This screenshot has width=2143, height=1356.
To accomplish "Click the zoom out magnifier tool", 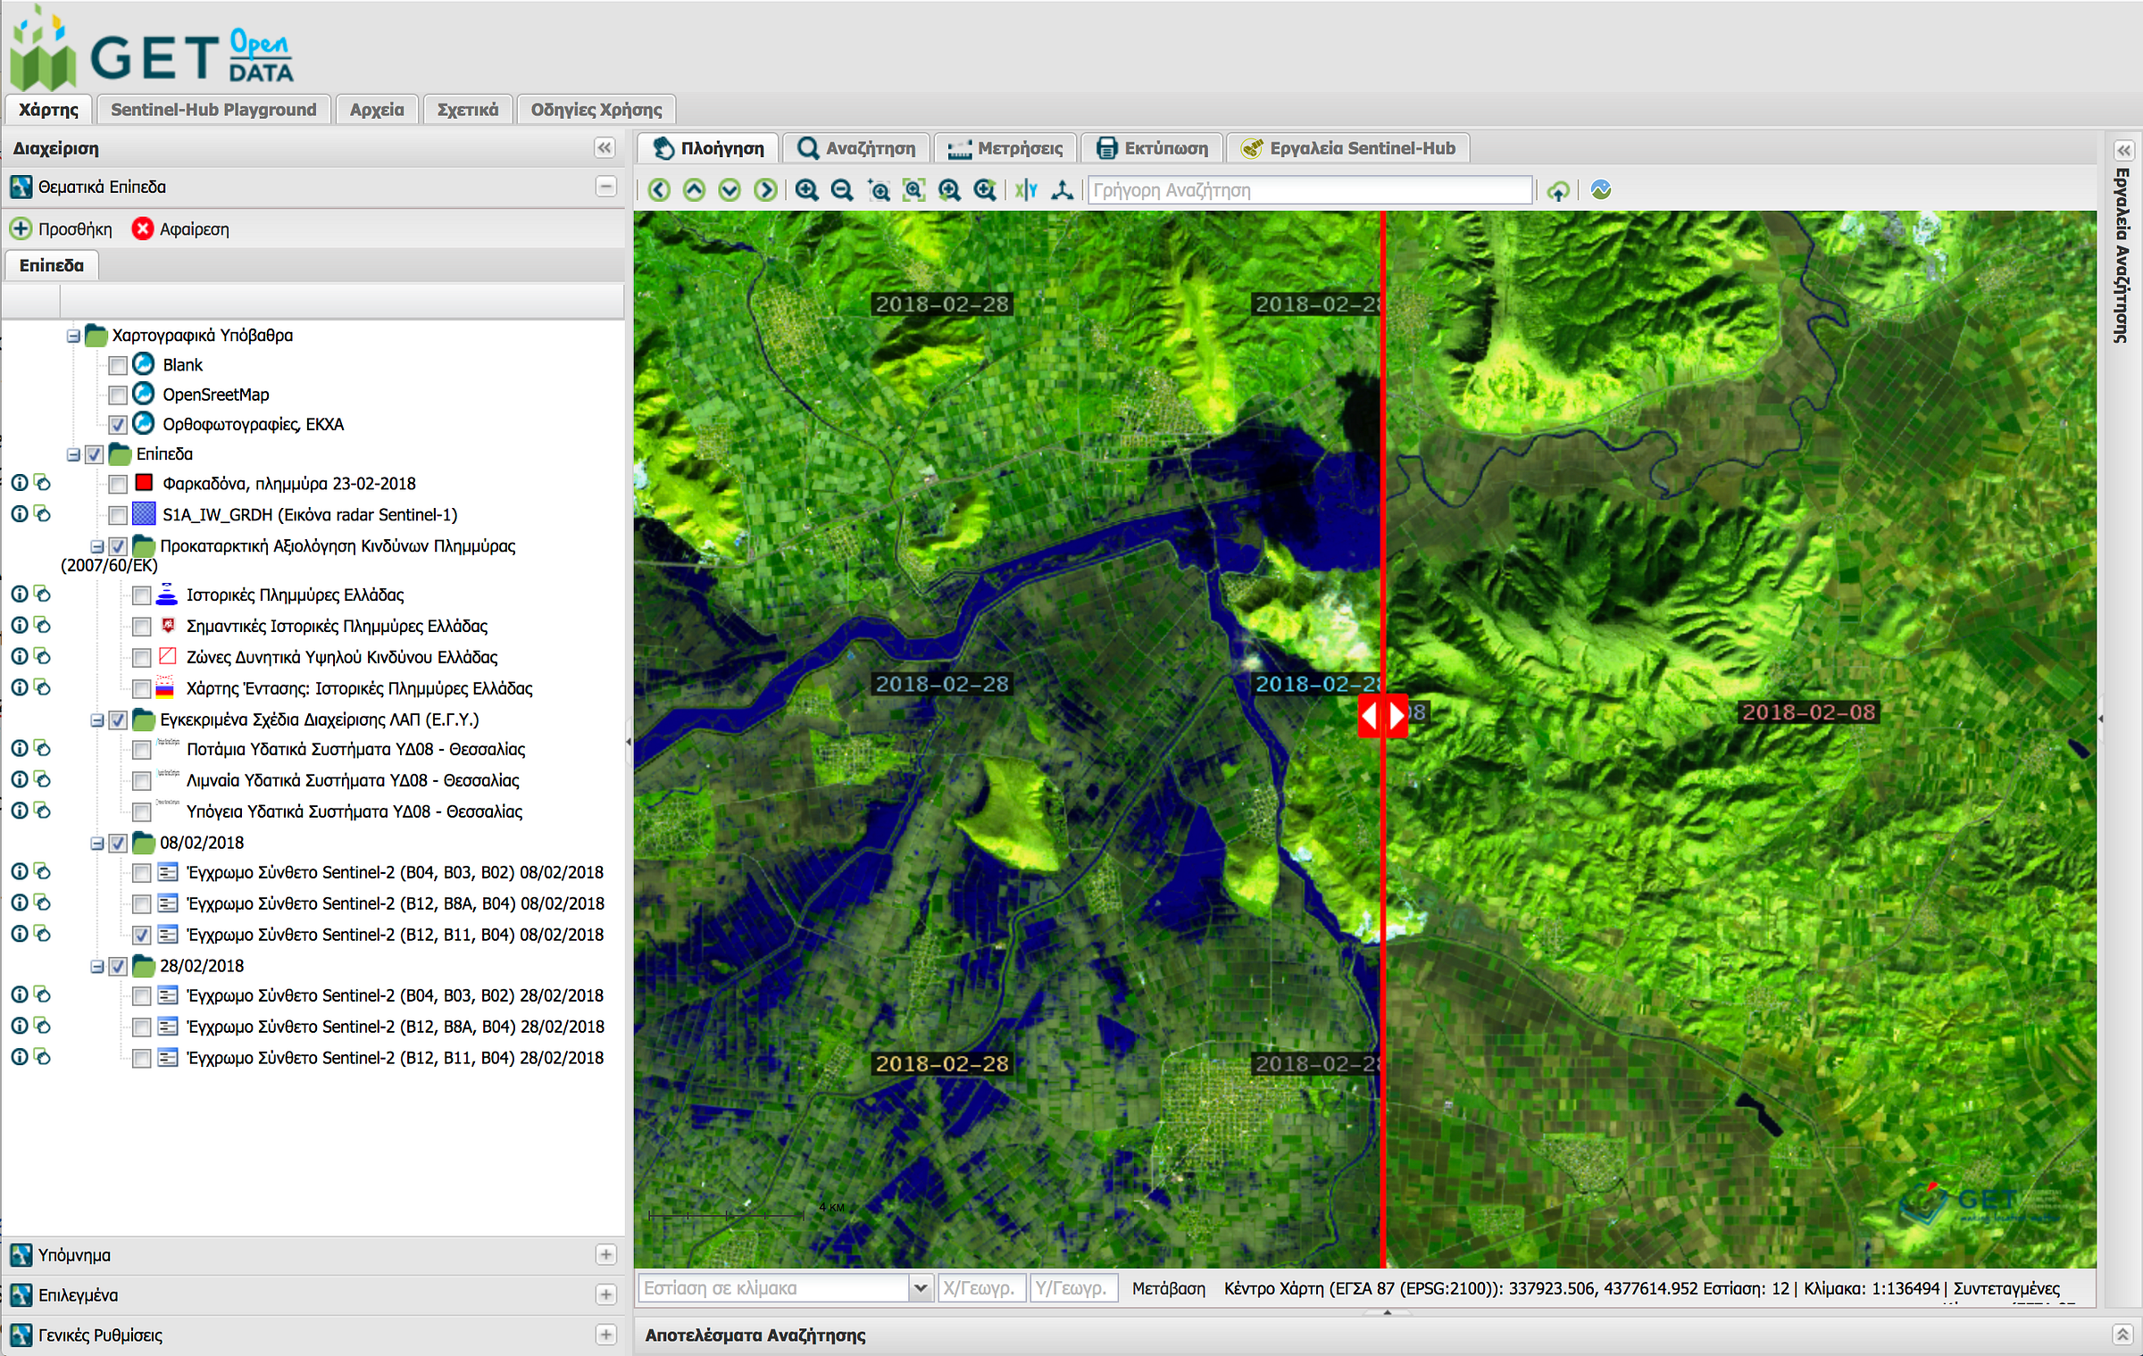I will point(841,190).
